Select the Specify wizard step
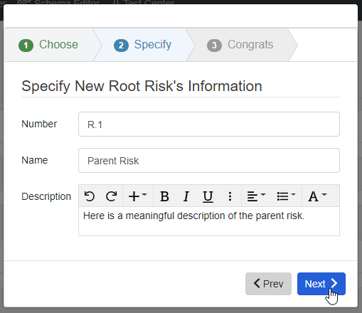The image size is (362, 313). [143, 45]
